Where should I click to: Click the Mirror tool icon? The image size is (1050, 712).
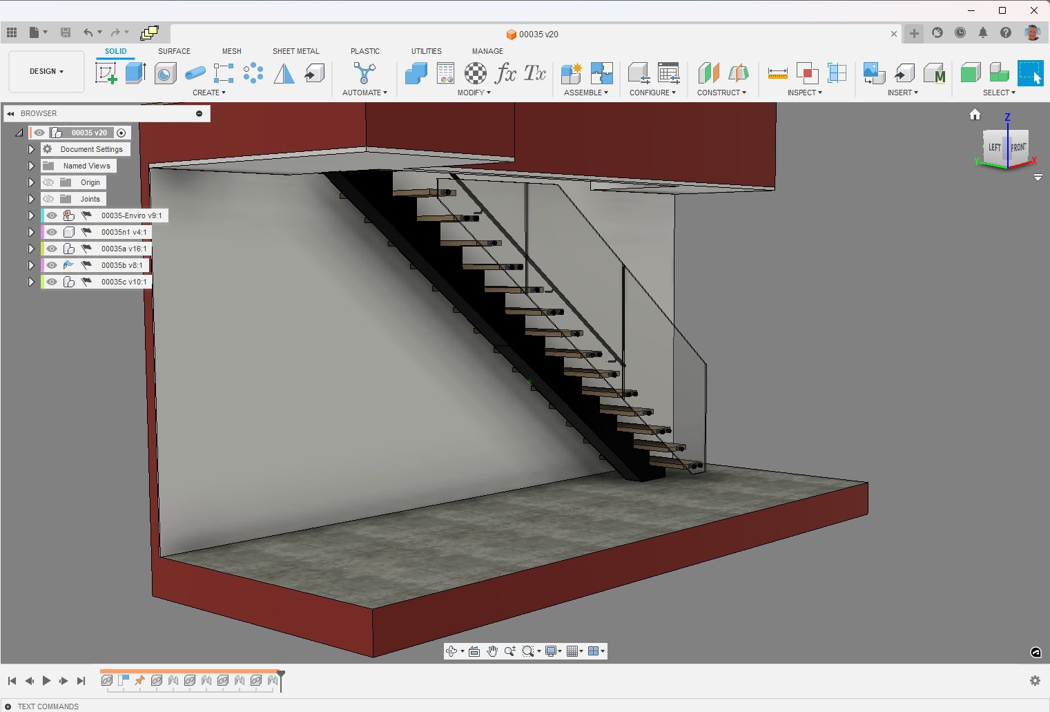(x=284, y=73)
